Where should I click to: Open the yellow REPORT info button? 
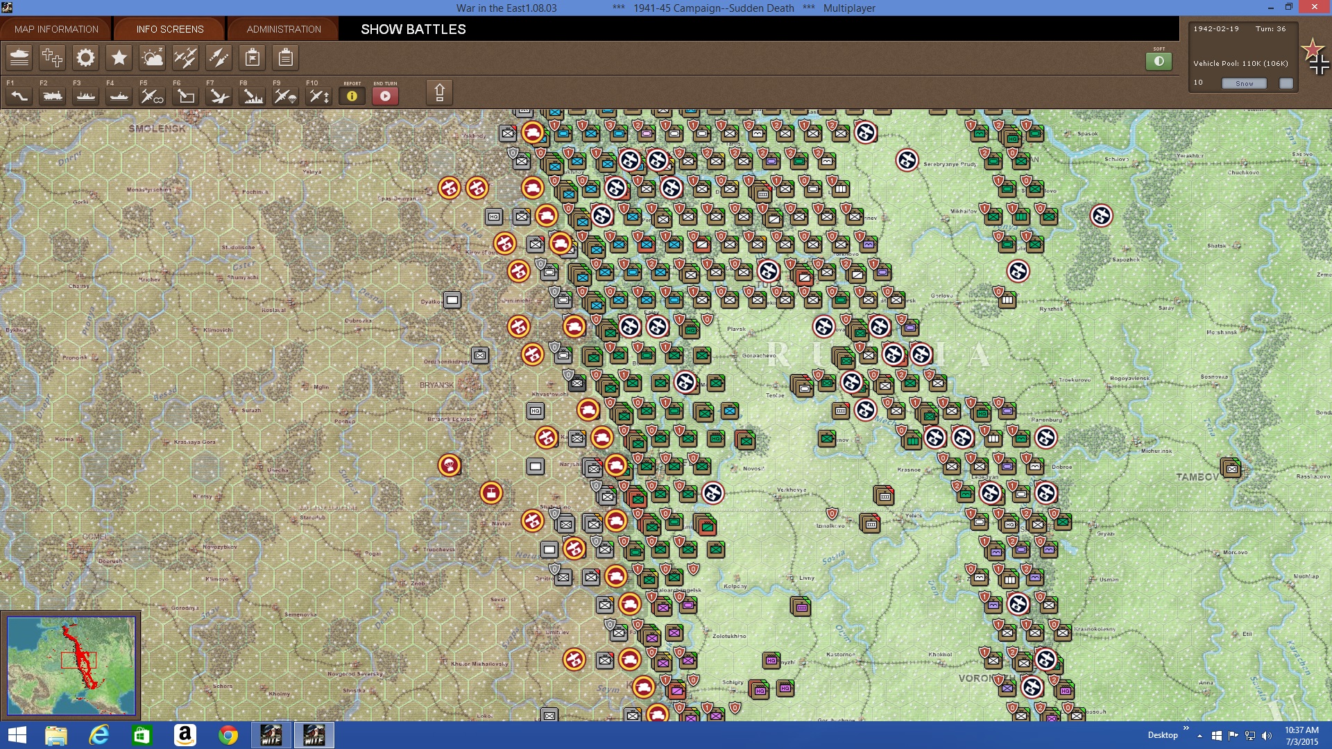click(352, 96)
